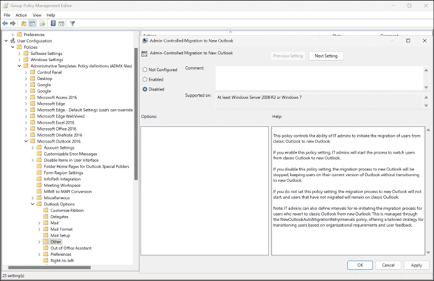Screen dimensions: 434x281
Task: Select the Disabled radio button
Action: (145, 89)
